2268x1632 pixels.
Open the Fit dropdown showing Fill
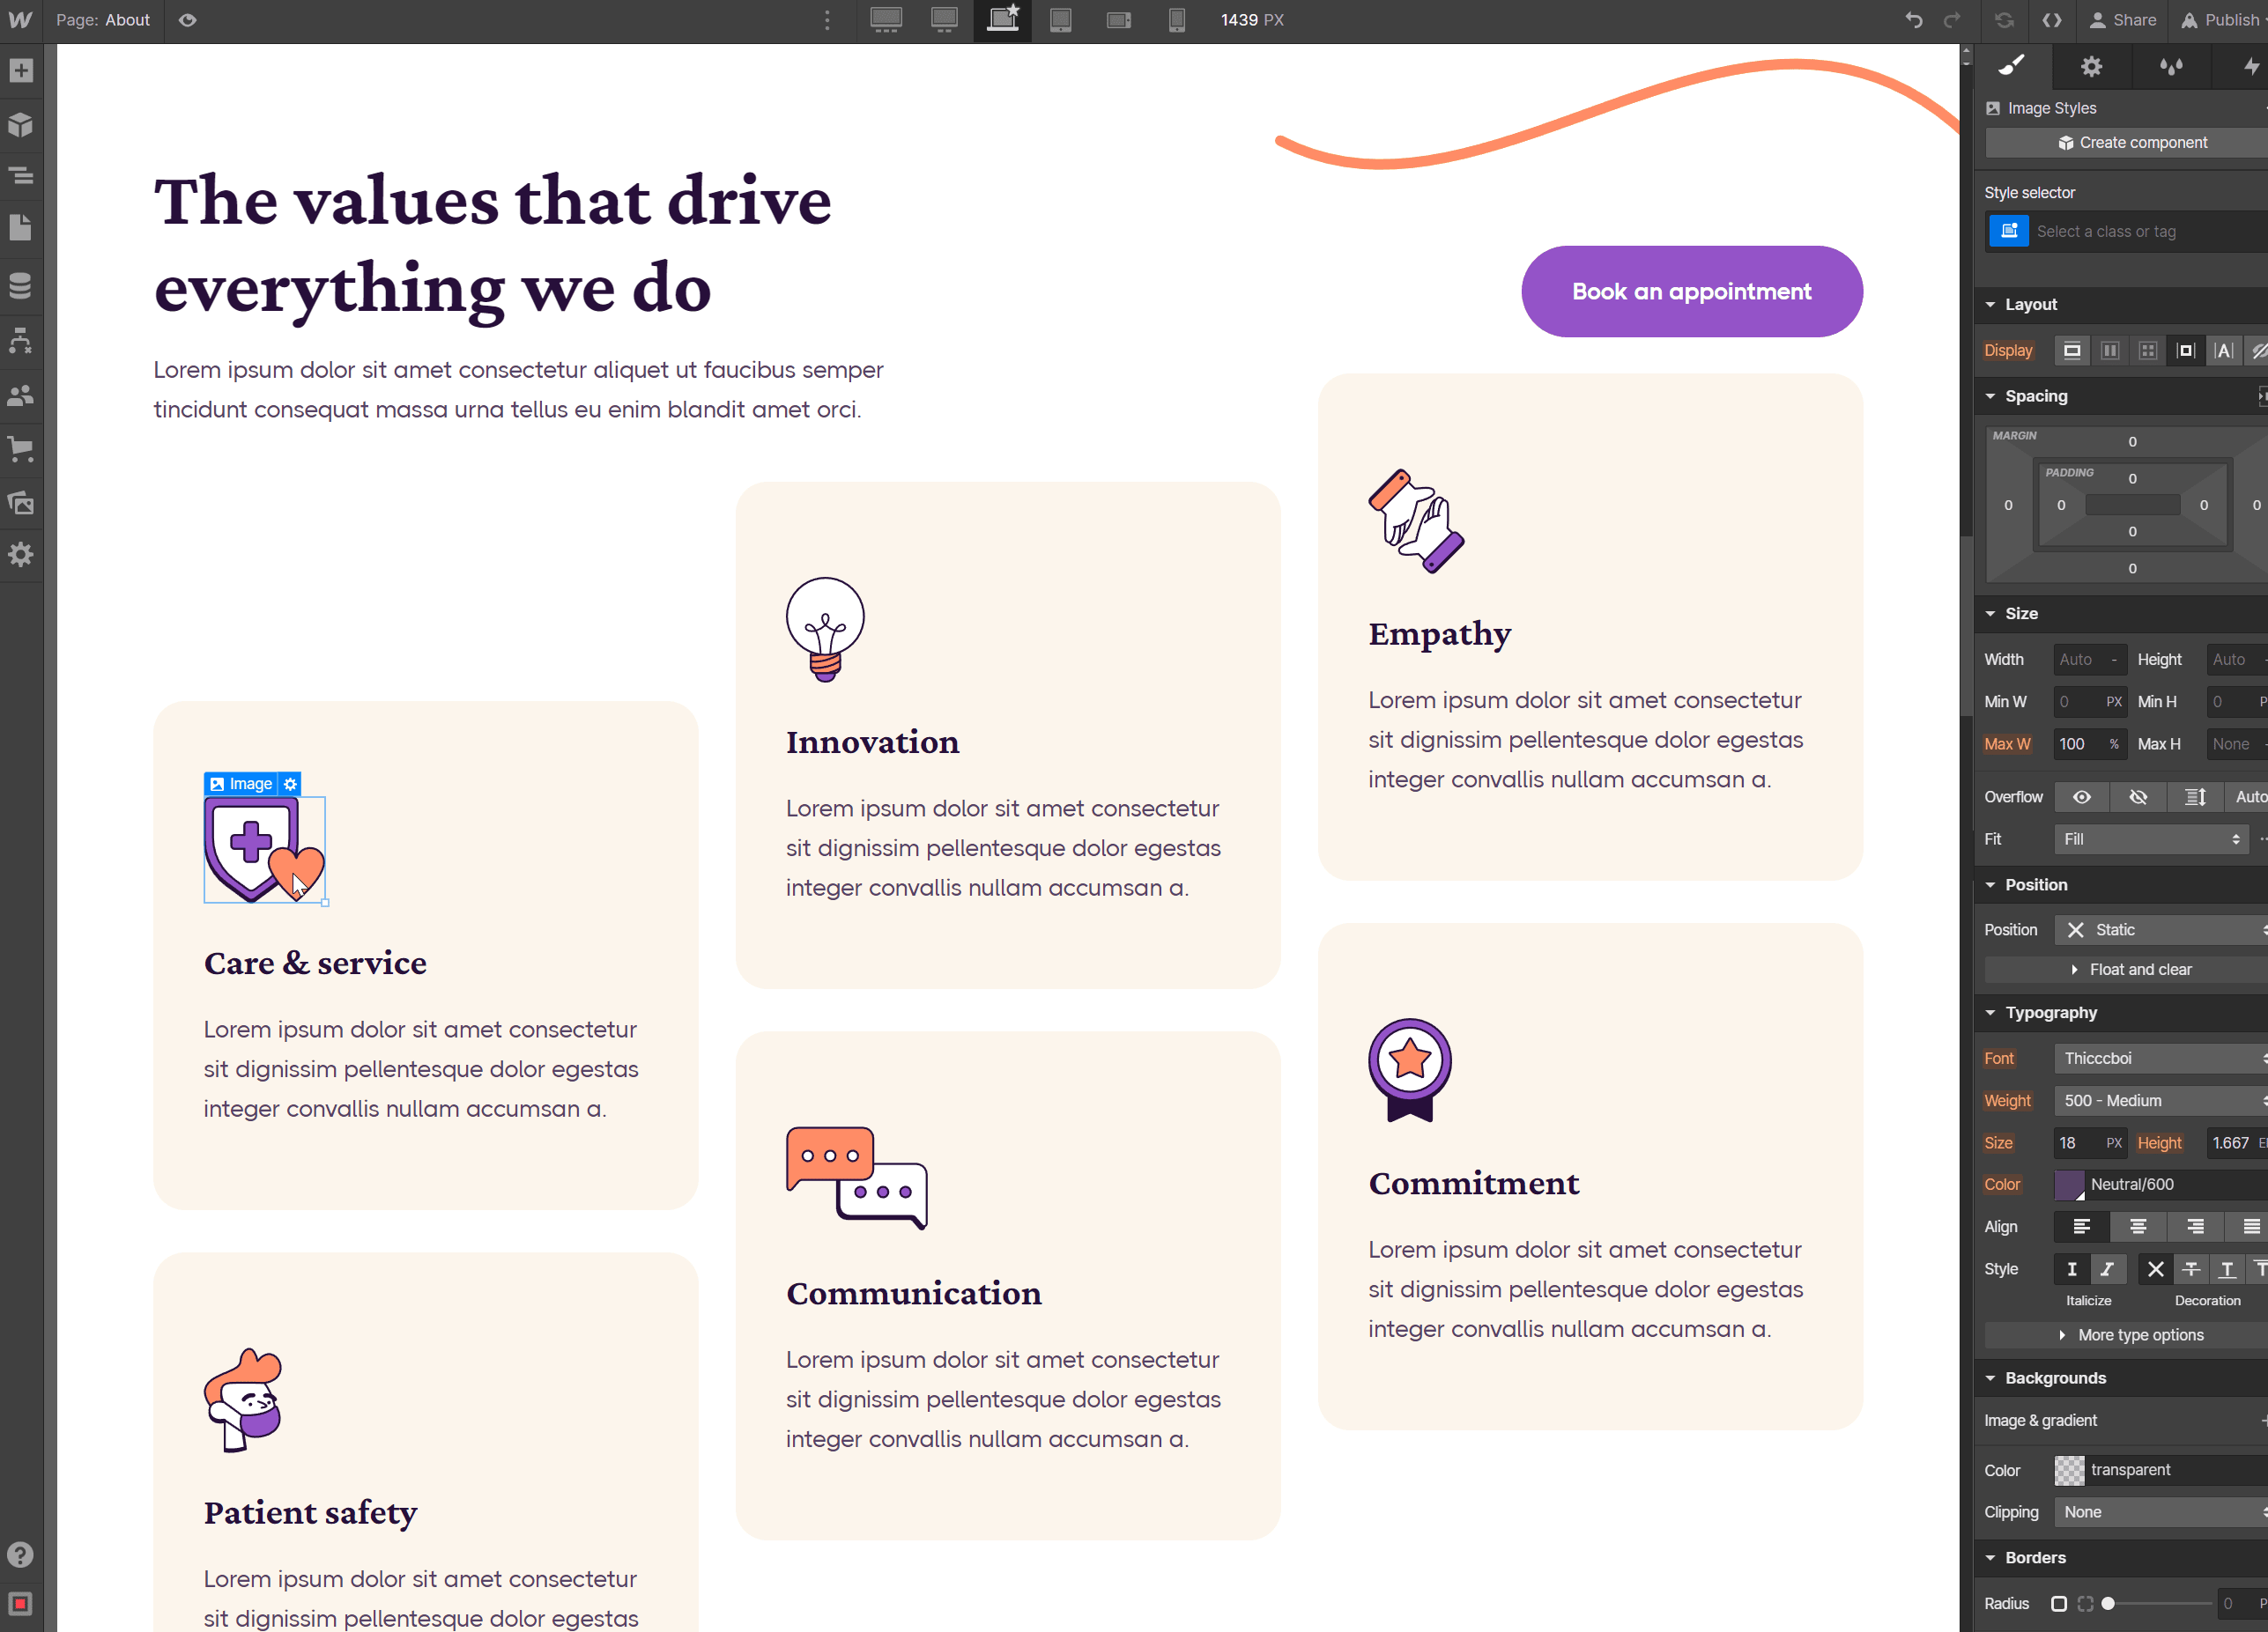[2152, 839]
